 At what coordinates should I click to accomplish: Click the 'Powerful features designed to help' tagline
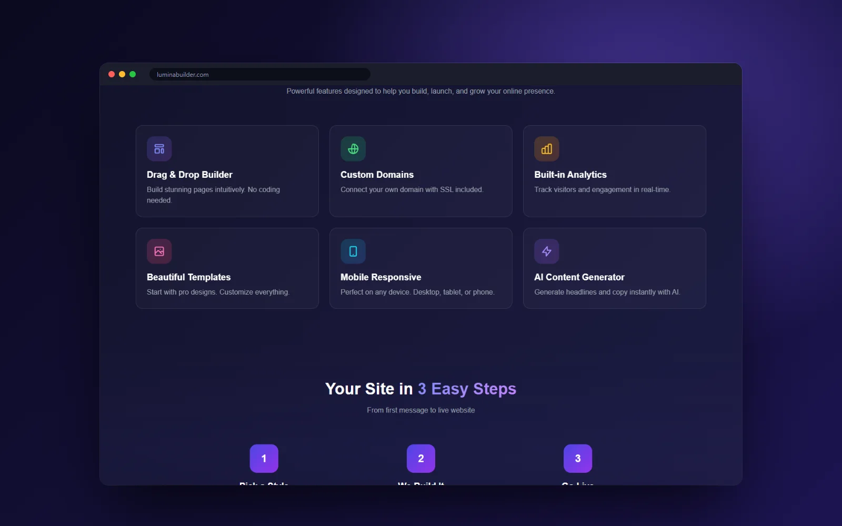pos(421,91)
